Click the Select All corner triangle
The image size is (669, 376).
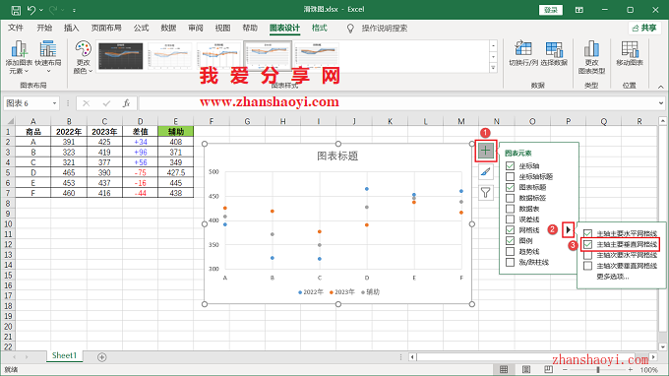point(10,121)
